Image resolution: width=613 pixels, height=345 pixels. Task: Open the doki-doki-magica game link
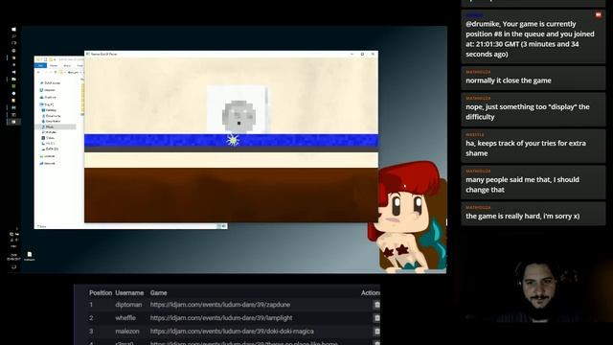pyautogui.click(x=232, y=332)
